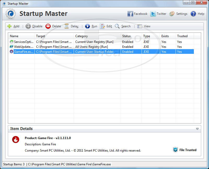This screenshot has width=209, height=169.
Task: Select the WebUpdate startup entry
Action: 24,47
